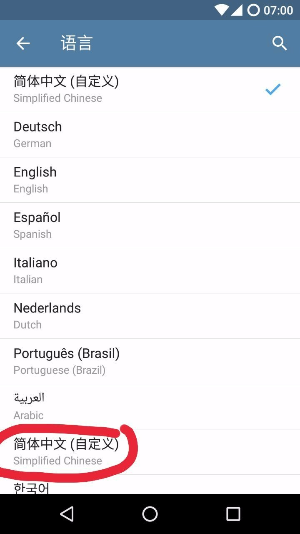
Task: Tap the back arrow in the header
Action: (23, 43)
